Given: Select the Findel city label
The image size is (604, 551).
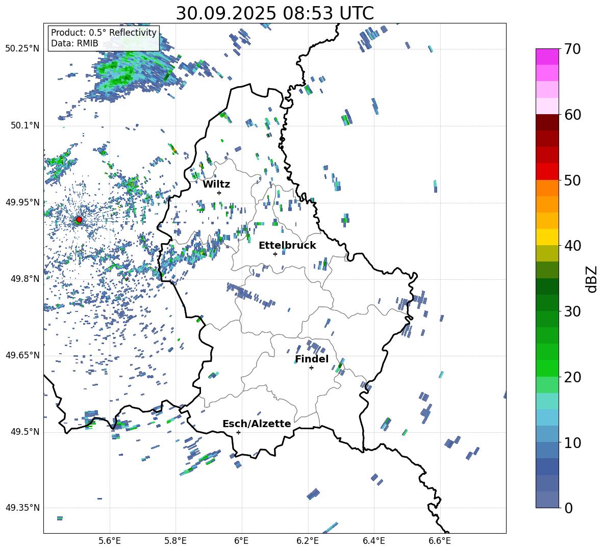Looking at the screenshot, I should click(x=311, y=359).
